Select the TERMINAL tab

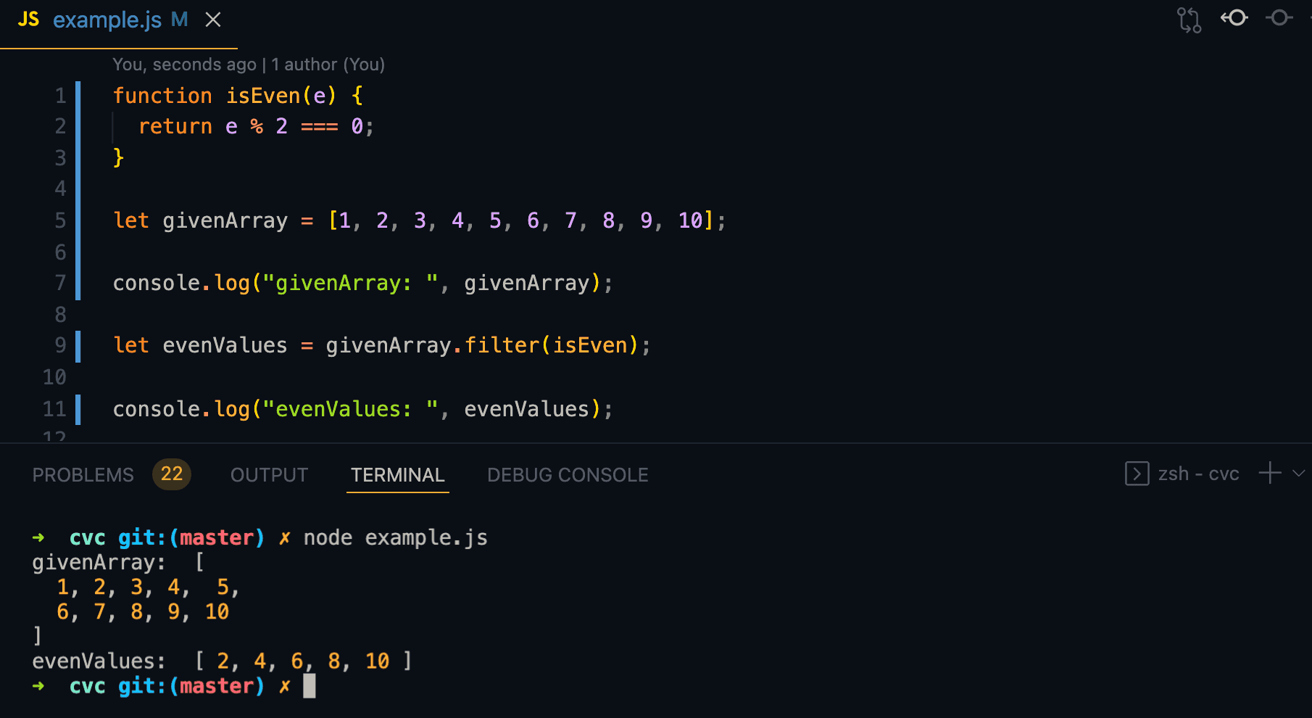[397, 474]
